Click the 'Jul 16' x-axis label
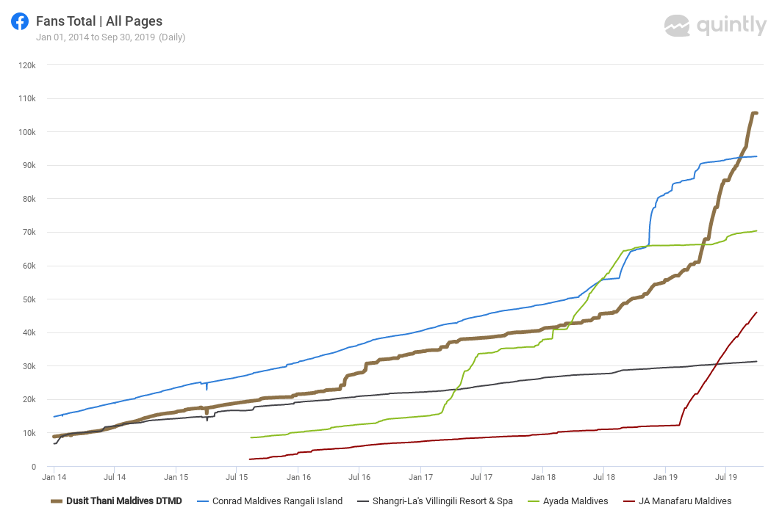The image size is (782, 524). tap(359, 477)
